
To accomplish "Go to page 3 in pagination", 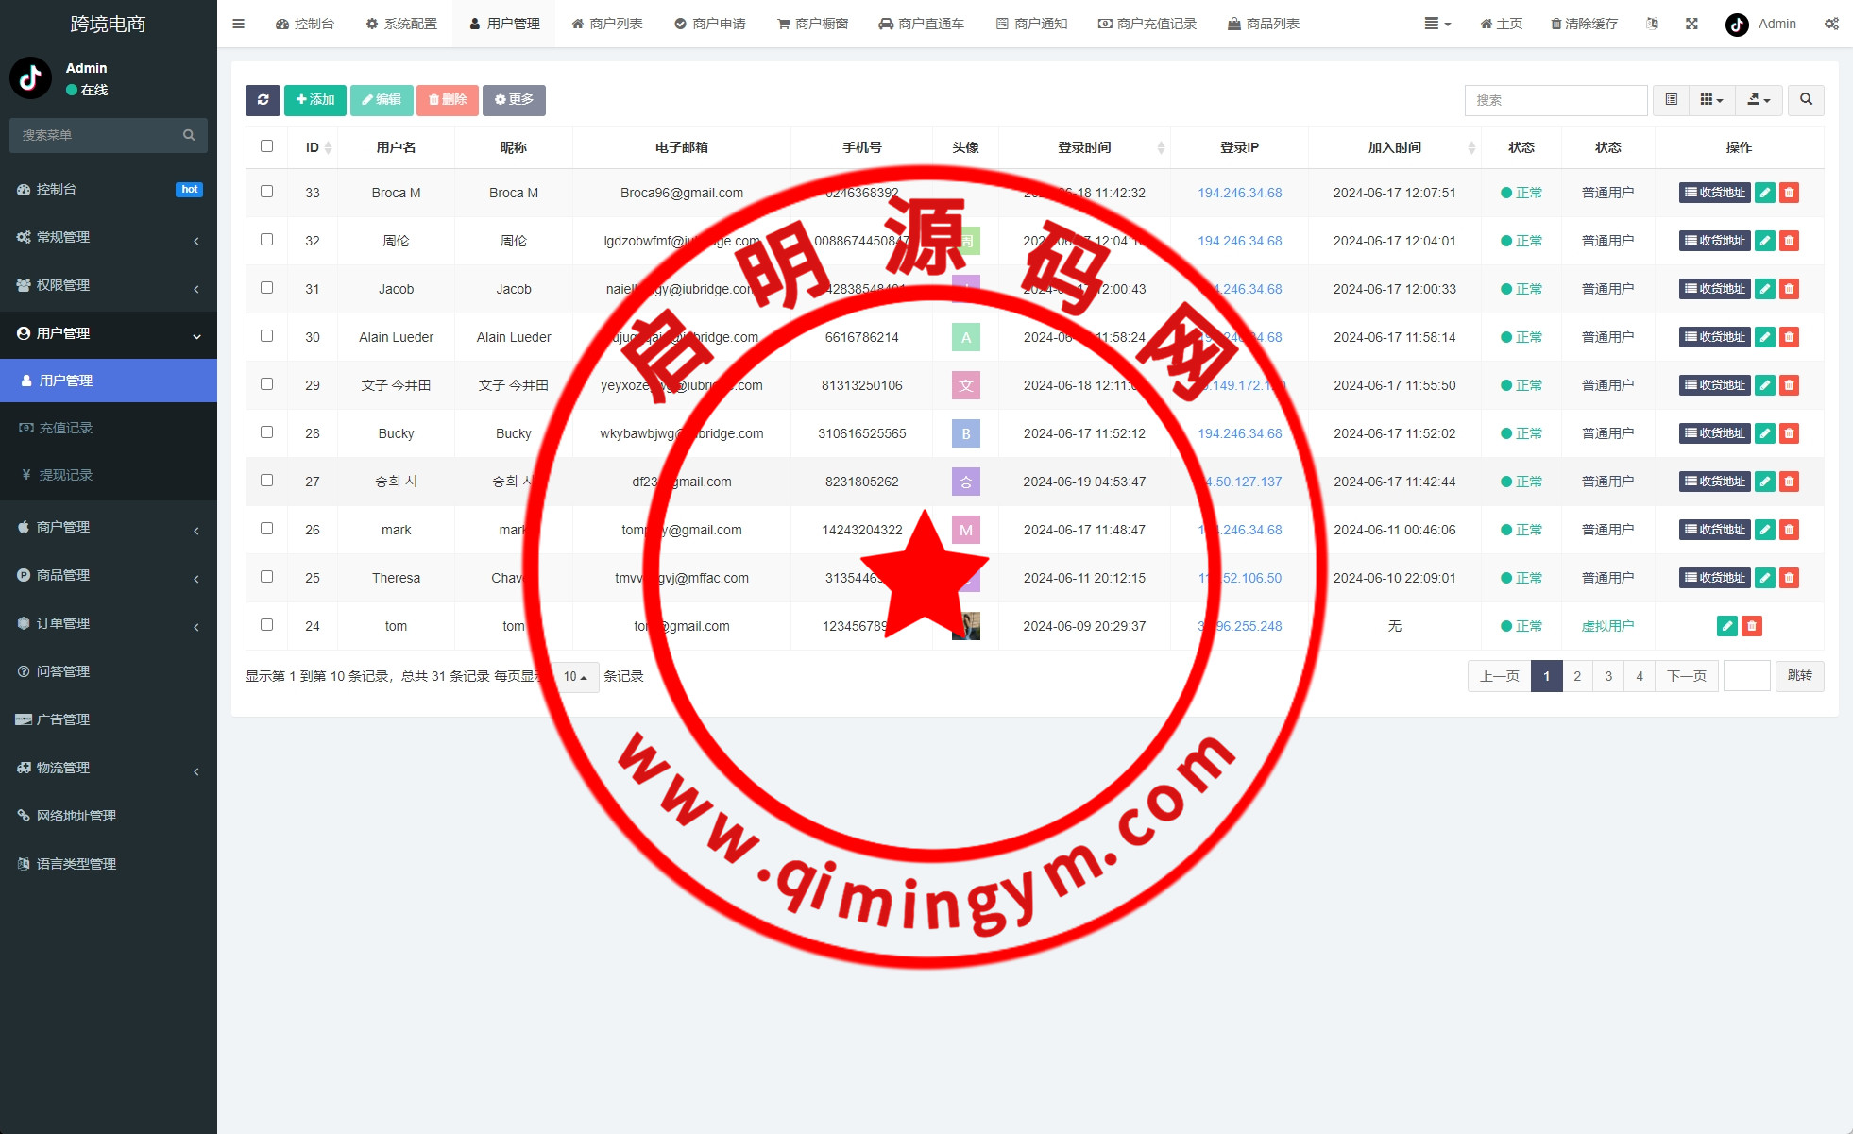I will tap(1608, 676).
